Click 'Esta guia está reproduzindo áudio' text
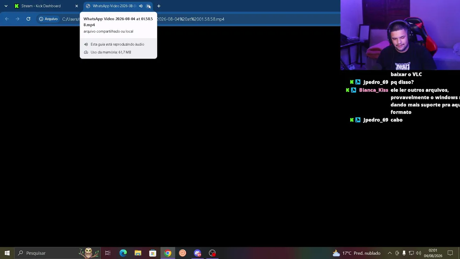Screen dimensions: 460x259 point(117,44)
